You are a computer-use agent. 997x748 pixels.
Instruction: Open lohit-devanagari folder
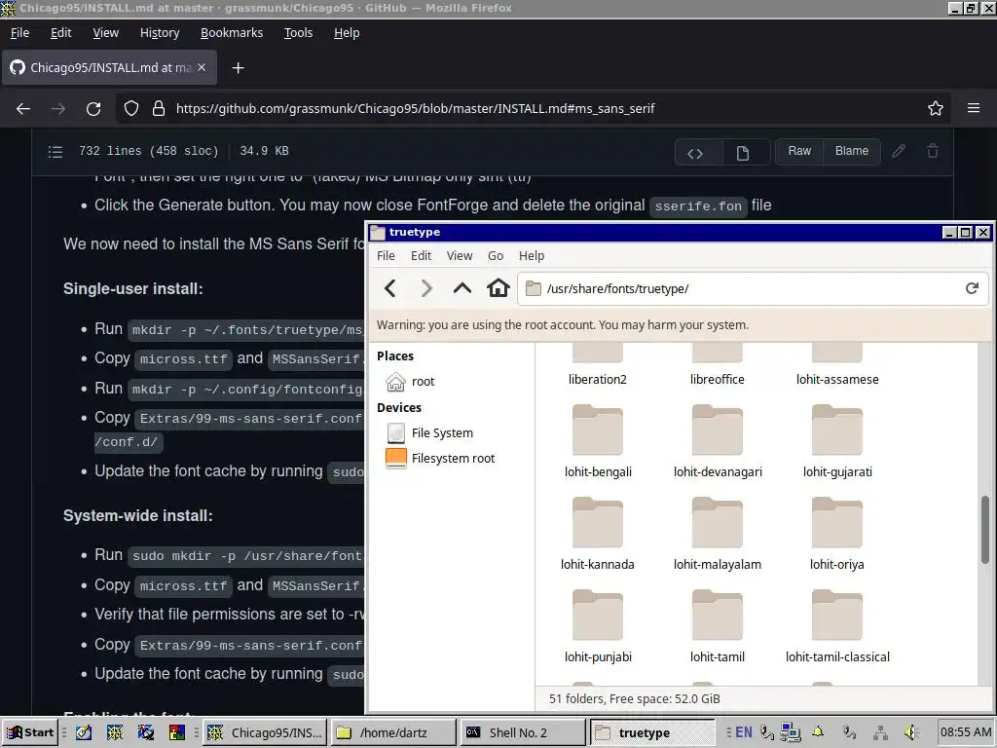click(x=718, y=441)
